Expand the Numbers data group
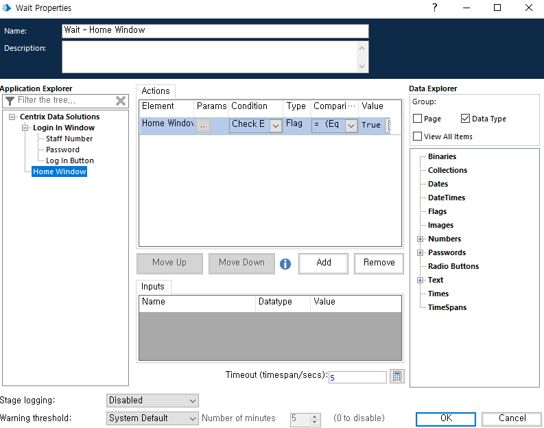This screenshot has width=544, height=428. tap(420, 239)
